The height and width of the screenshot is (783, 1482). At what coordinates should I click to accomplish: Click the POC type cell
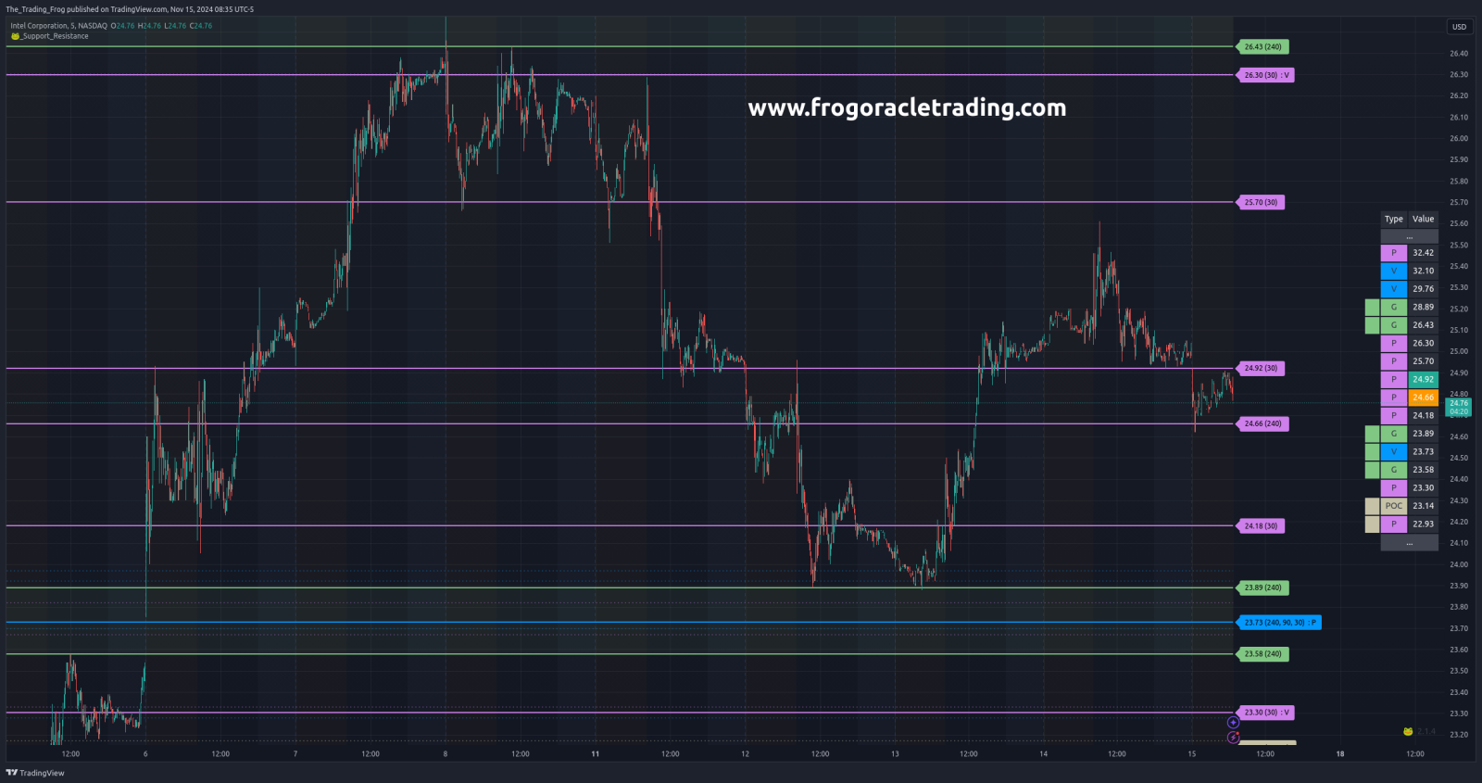(1394, 506)
